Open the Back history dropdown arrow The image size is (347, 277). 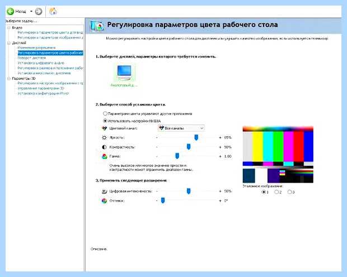(31, 11)
